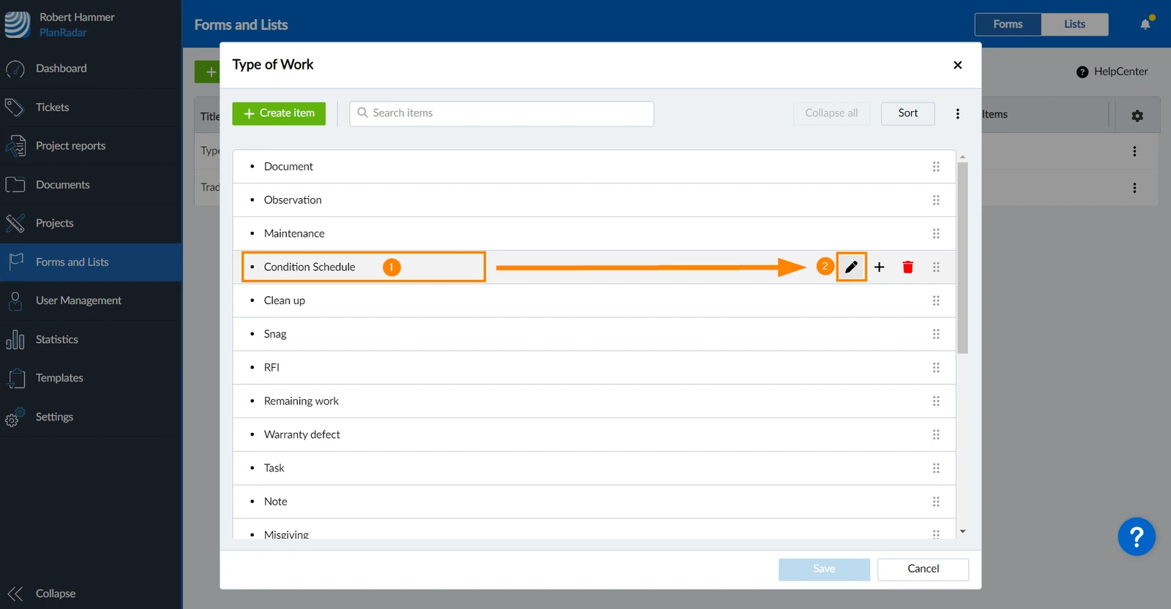Grab drag handle of Note row
The width and height of the screenshot is (1171, 609).
(x=936, y=502)
